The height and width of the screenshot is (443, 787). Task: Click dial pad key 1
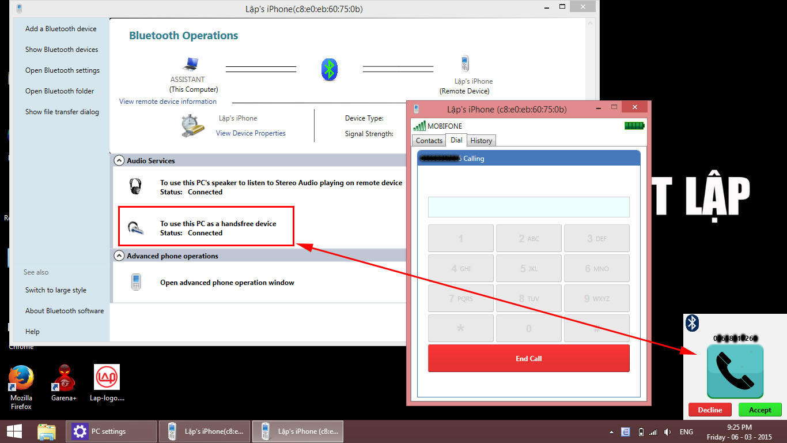[x=460, y=238]
